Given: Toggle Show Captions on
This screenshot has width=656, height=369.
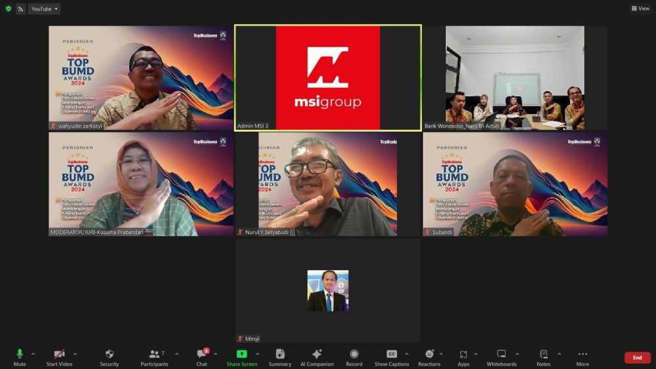Looking at the screenshot, I should tap(392, 357).
